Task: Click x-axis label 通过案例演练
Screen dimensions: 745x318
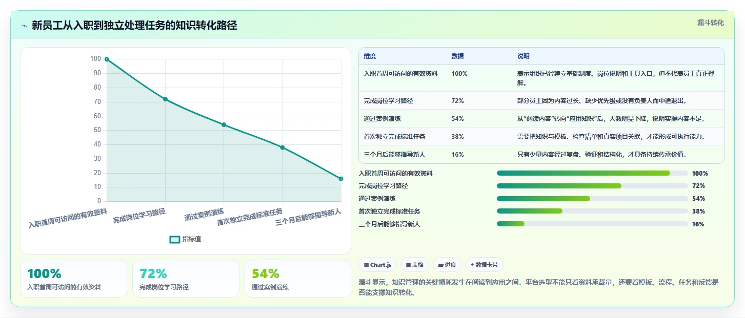Action: pos(205,214)
